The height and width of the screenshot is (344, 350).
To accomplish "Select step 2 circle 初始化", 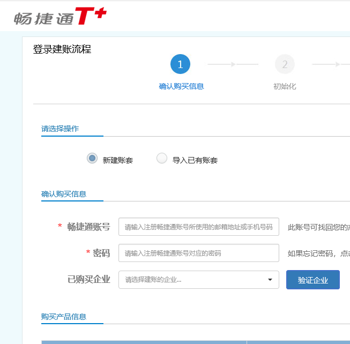I will [285, 64].
